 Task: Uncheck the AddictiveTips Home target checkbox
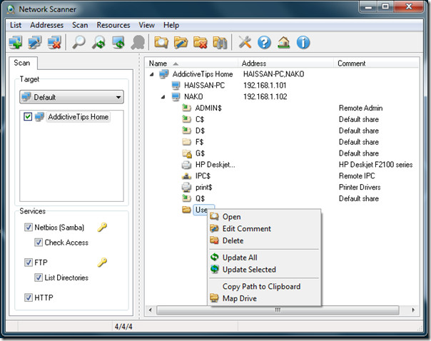(28, 116)
